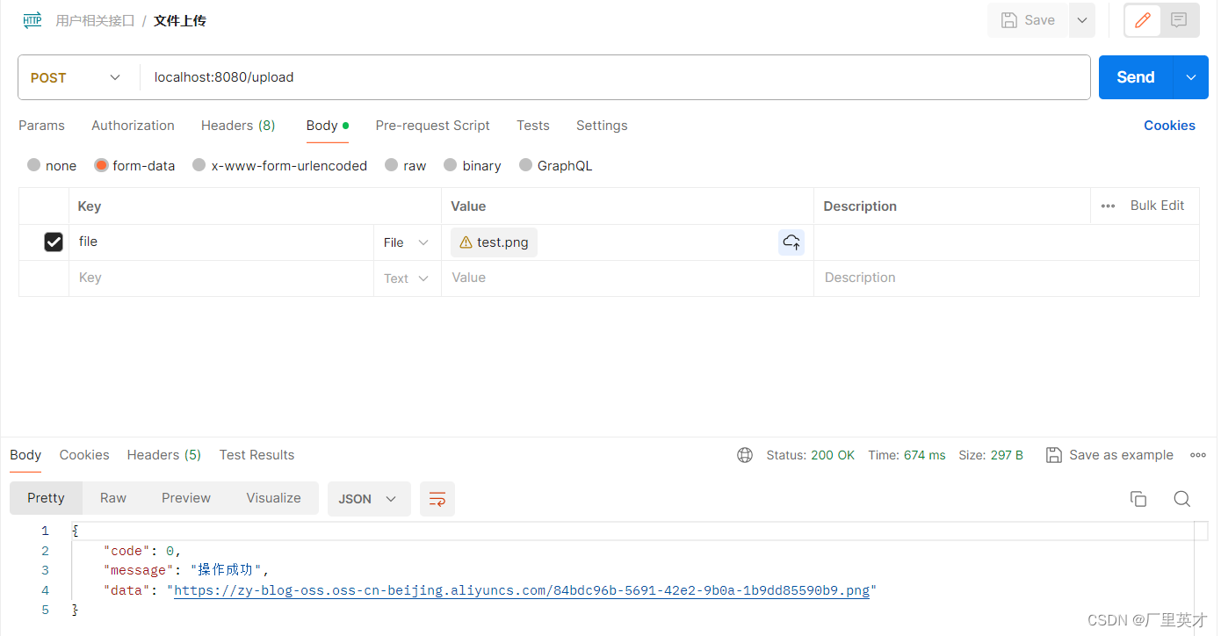Open the Preview tab in the response panel
The image size is (1221, 636).
pyautogui.click(x=185, y=498)
